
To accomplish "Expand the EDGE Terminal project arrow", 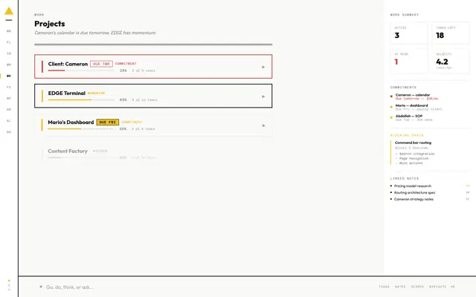I will tap(263, 97).
